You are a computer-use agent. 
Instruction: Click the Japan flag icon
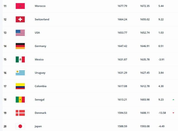pos(20,126)
